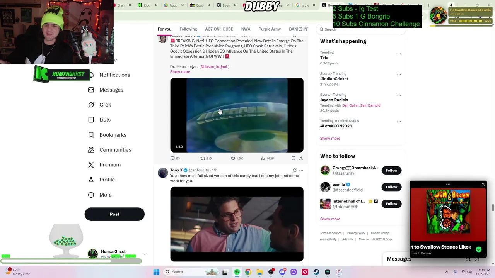495x278 pixels.
Task: Click the X search input field
Action: [361, 29]
